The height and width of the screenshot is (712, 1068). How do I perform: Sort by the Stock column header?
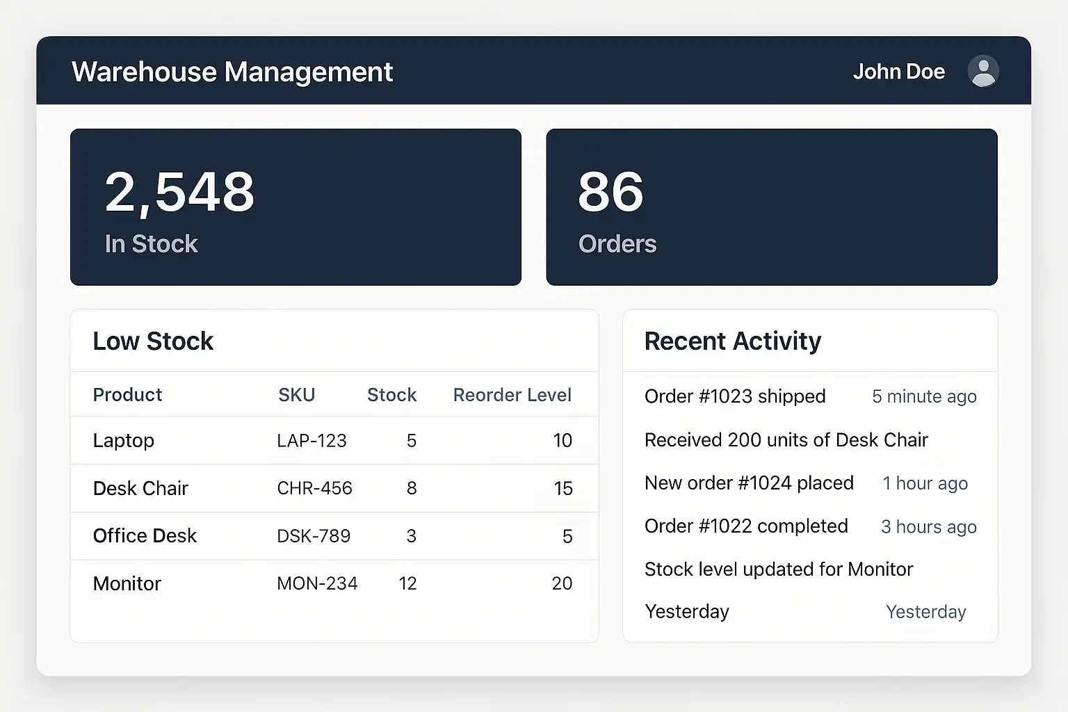pos(391,395)
